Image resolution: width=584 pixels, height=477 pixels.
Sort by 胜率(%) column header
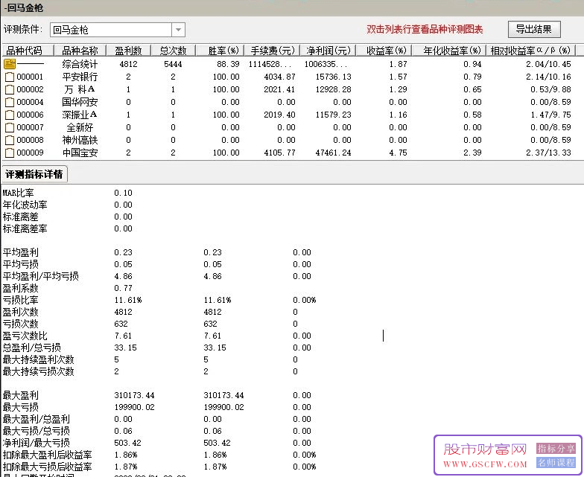pyautogui.click(x=219, y=51)
